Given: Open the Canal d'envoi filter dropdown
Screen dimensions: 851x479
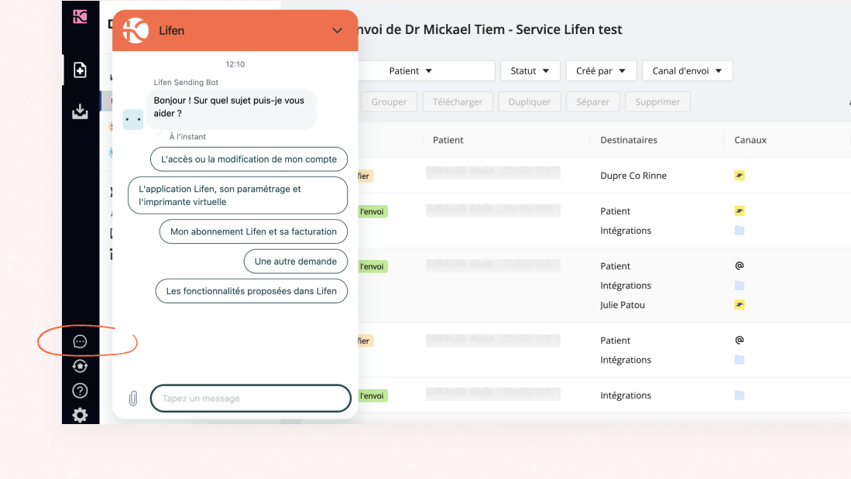Looking at the screenshot, I should [x=687, y=70].
